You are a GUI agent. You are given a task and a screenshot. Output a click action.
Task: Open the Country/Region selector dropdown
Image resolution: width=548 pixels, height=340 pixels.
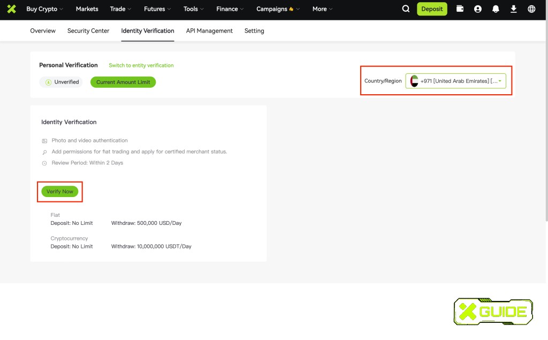pyautogui.click(x=455, y=81)
